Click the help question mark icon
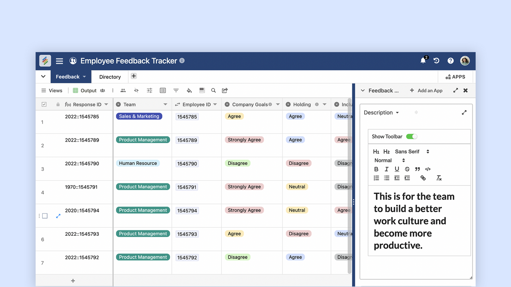Screen dimensions: 511x287 coord(450,61)
